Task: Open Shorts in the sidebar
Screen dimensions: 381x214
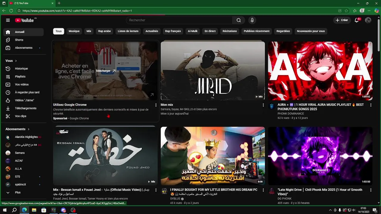Action: tap(24, 40)
